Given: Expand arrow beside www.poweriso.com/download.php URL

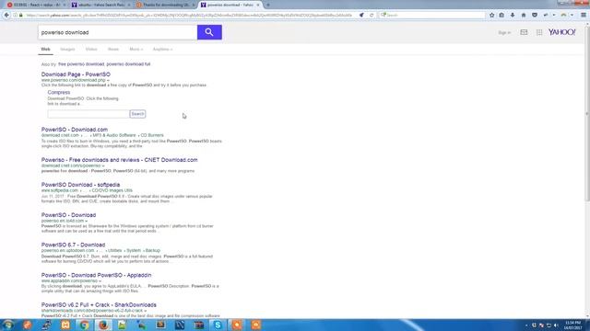Looking at the screenshot, I should point(108,80).
